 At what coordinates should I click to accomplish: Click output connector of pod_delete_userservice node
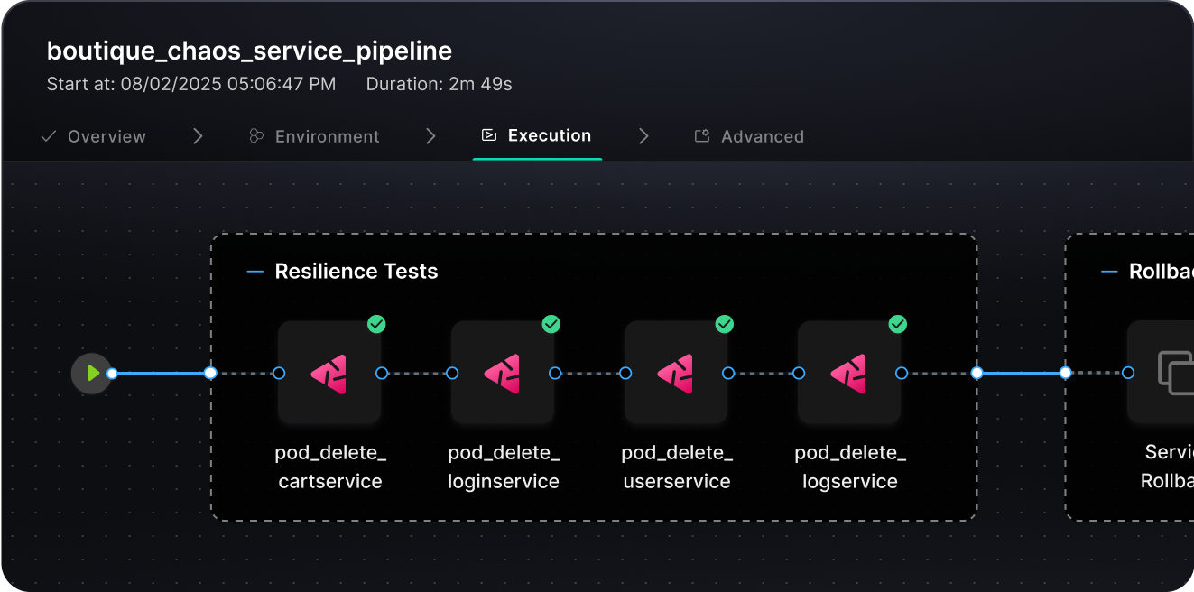[728, 373]
